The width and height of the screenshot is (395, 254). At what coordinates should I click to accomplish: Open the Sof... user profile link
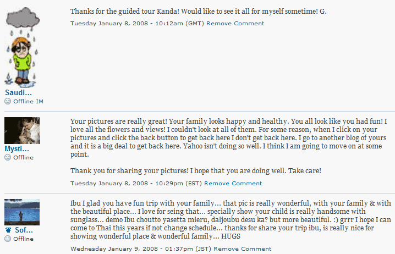tap(23, 230)
